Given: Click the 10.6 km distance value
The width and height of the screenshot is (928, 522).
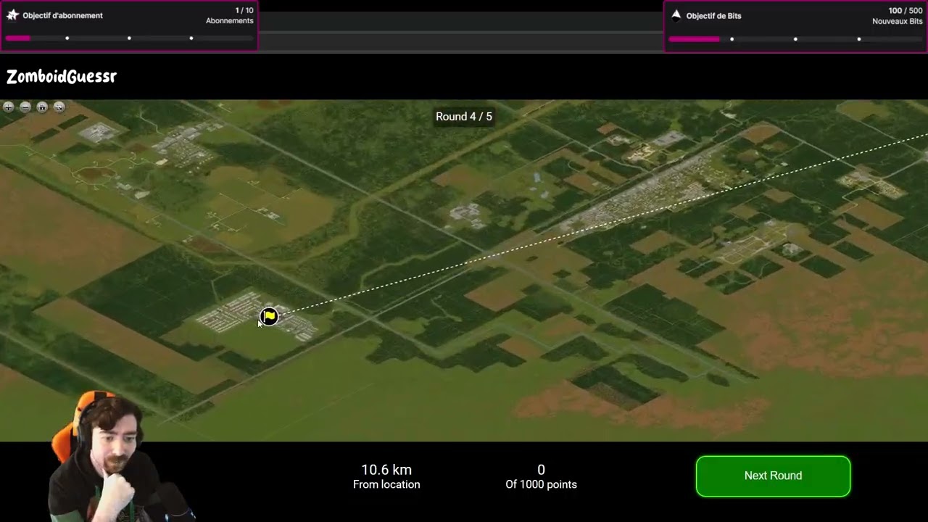Looking at the screenshot, I should (x=386, y=470).
